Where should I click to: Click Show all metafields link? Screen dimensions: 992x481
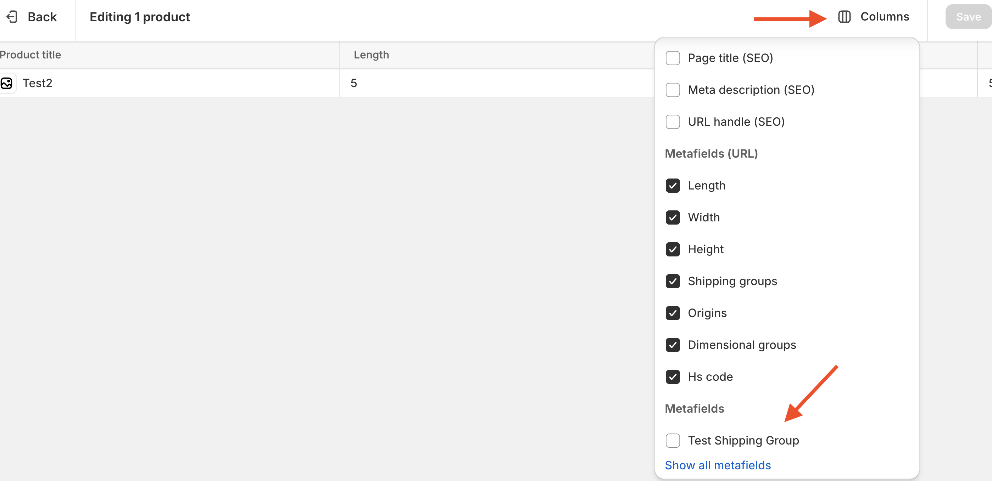click(718, 465)
